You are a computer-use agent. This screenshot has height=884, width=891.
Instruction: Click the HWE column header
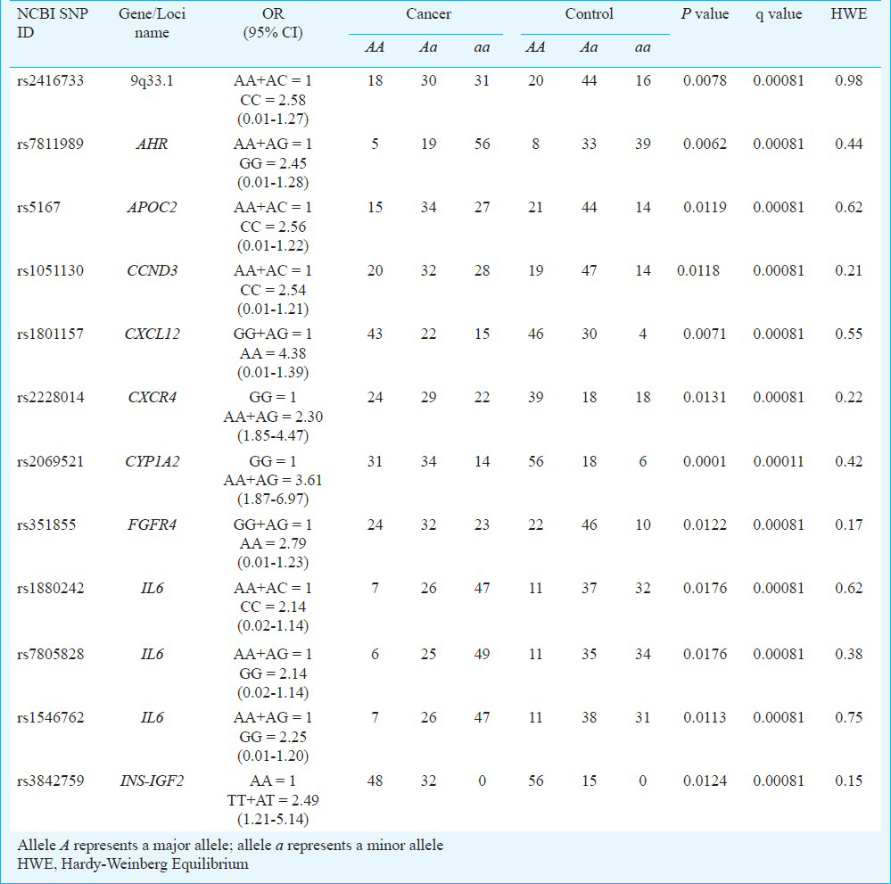pos(849,13)
